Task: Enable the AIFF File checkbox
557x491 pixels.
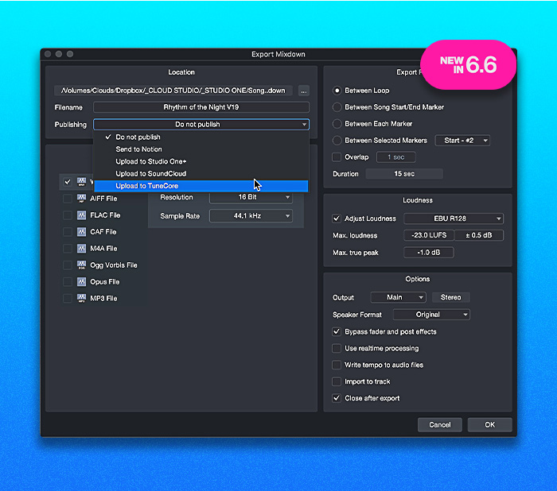Action: click(x=67, y=199)
